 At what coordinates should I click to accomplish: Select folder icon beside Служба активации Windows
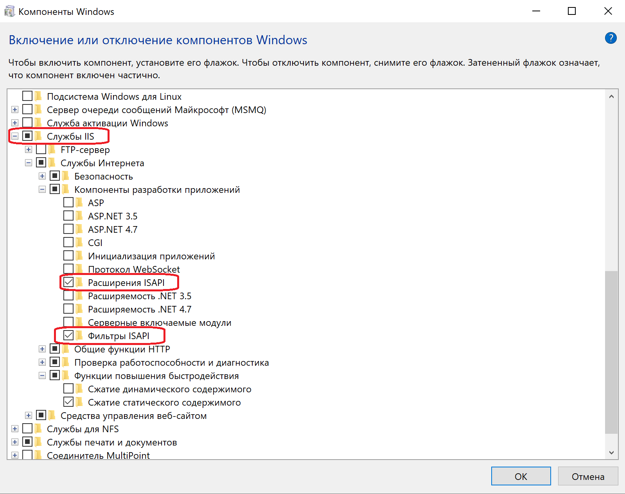[x=38, y=123]
